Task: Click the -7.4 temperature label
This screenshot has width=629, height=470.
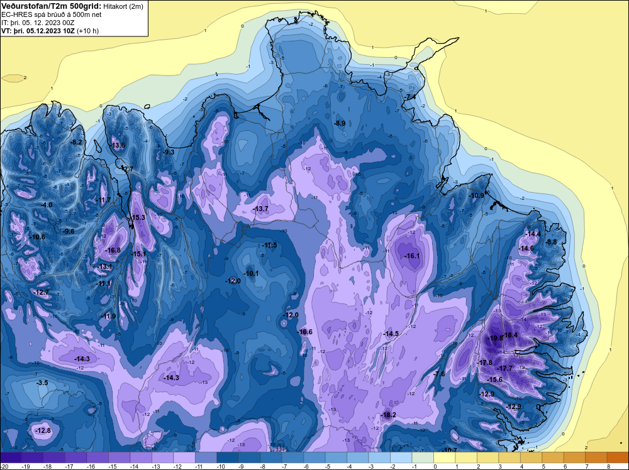Action: tap(409, 97)
